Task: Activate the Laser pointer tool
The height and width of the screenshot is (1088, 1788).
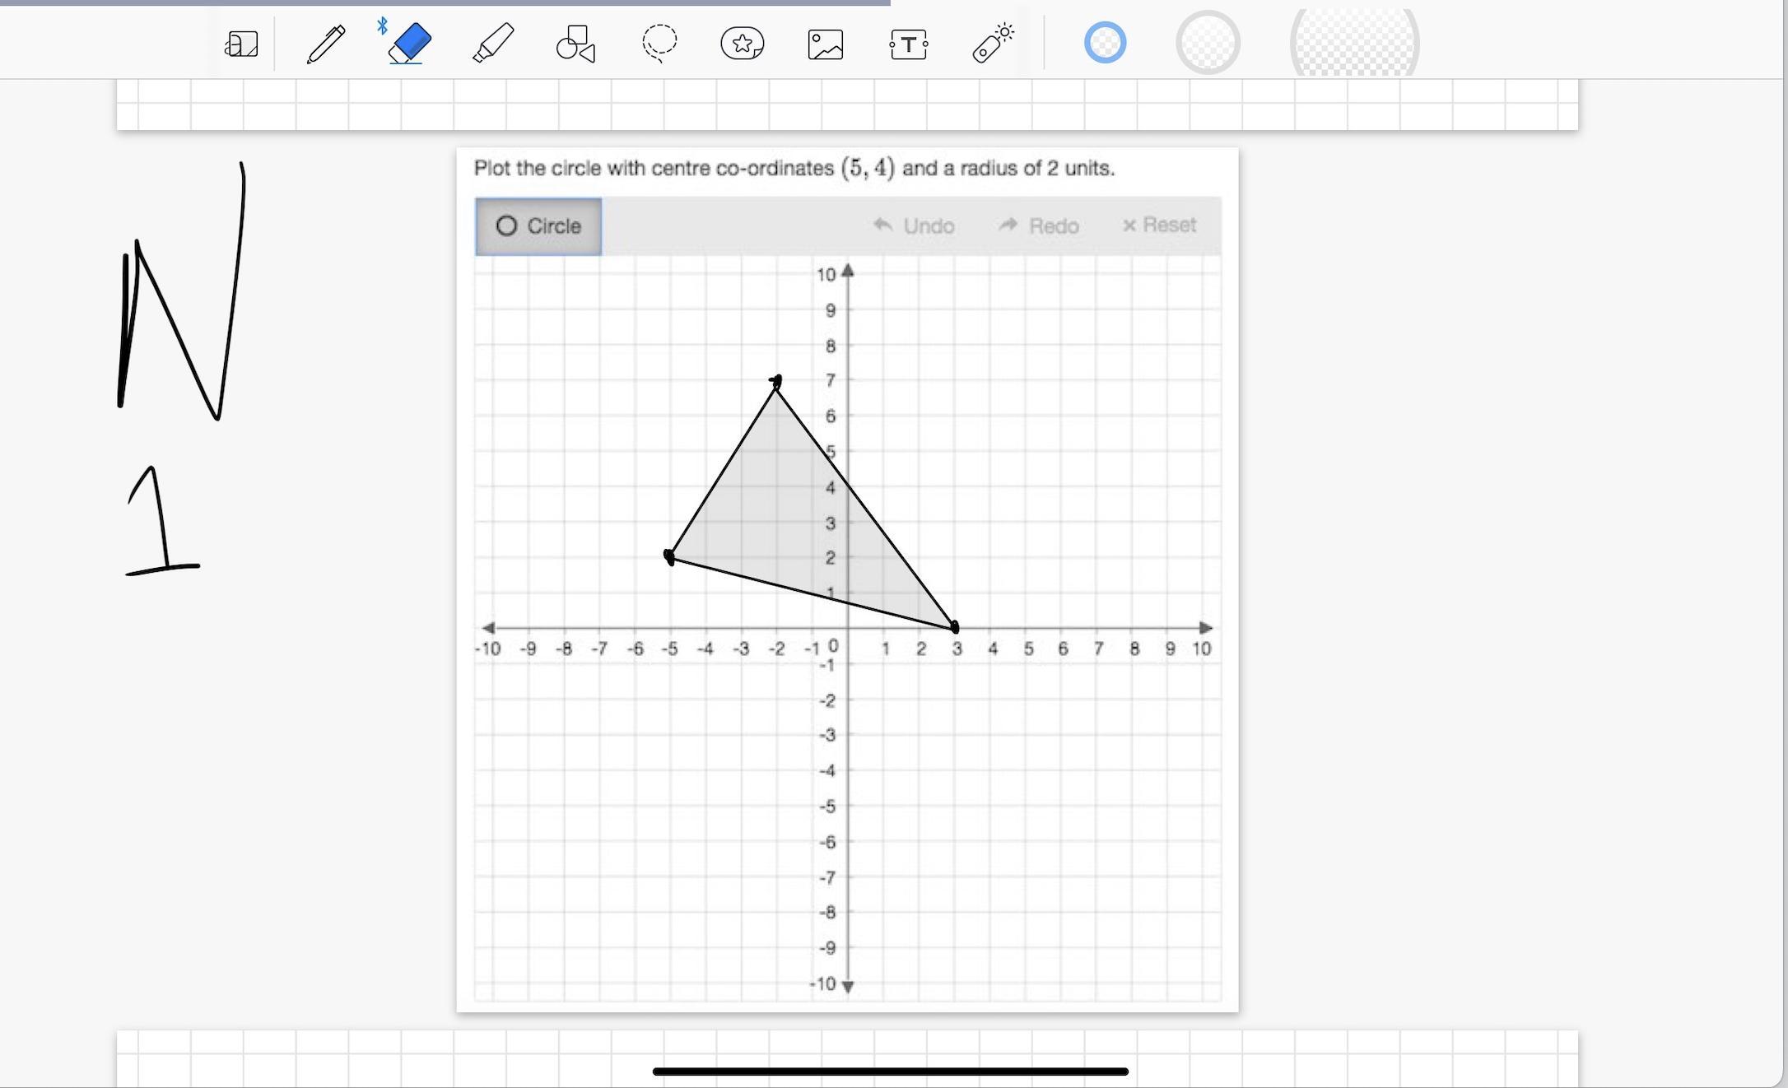Action: click(993, 44)
